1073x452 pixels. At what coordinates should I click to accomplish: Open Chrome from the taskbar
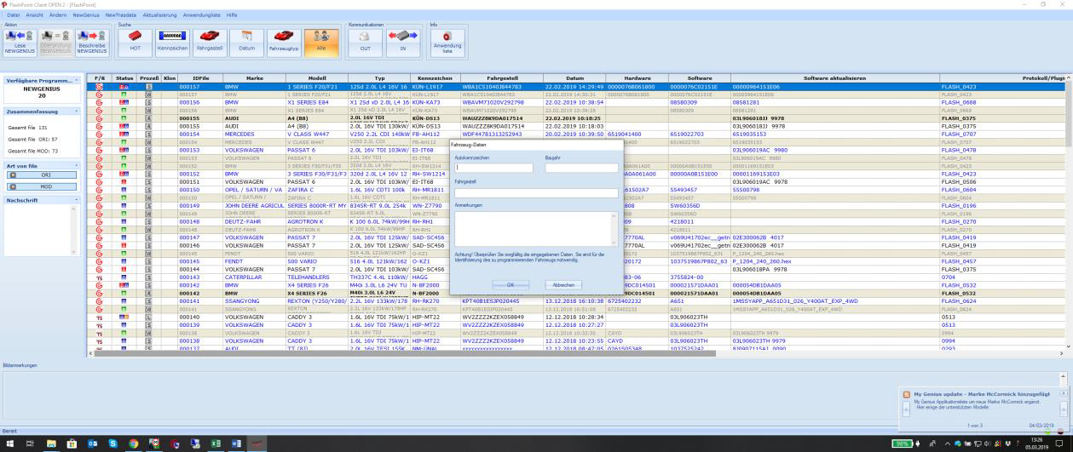(x=134, y=444)
